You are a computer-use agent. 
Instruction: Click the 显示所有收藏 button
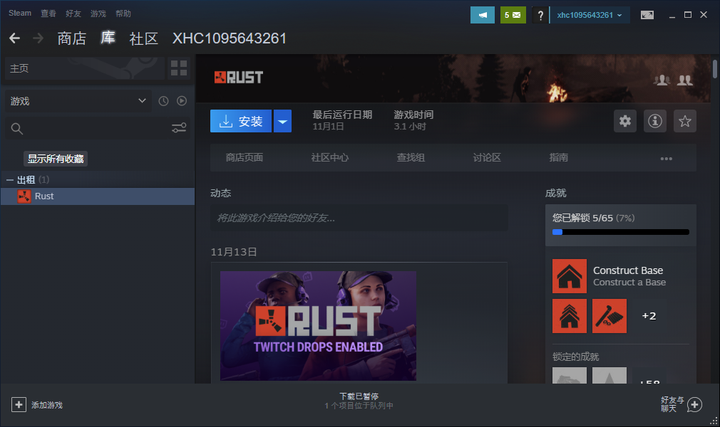(56, 159)
